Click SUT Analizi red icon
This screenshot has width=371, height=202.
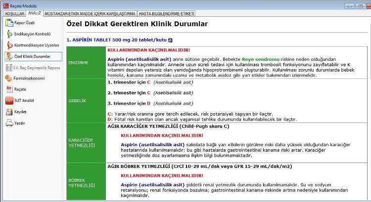[9, 101]
